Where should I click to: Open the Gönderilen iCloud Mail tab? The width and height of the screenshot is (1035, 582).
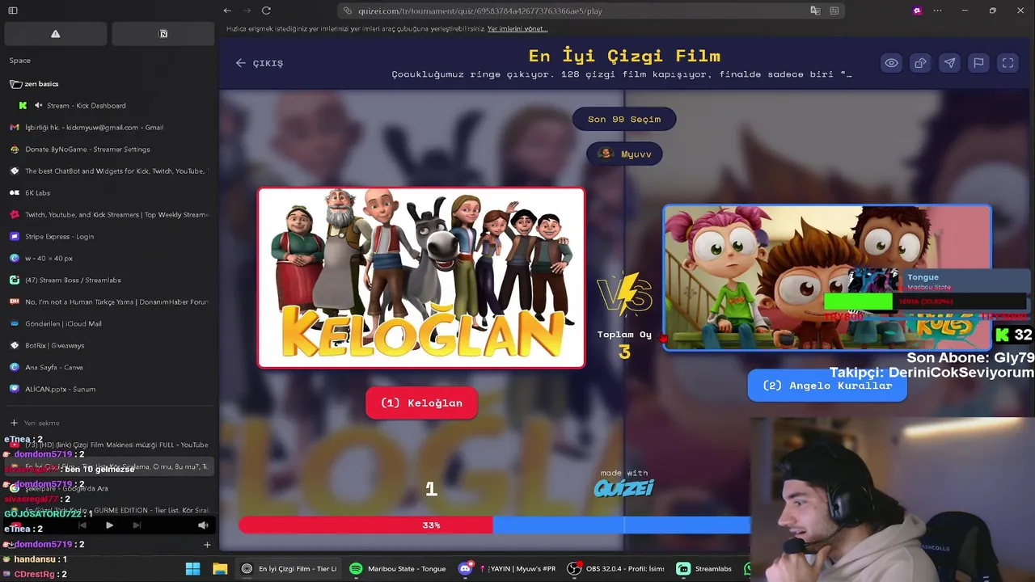coord(108,324)
